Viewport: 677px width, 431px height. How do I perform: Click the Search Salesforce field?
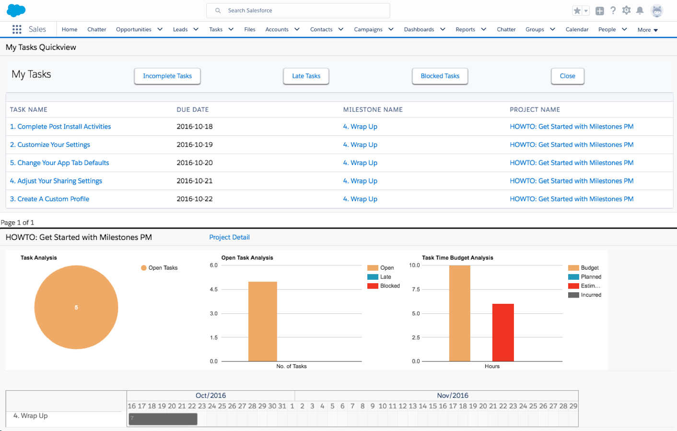point(298,11)
